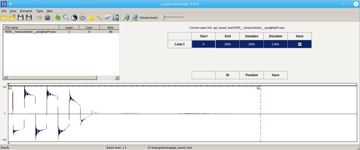Click the directory path in the status bar
This screenshot has width=360, height=150.
point(170,148)
